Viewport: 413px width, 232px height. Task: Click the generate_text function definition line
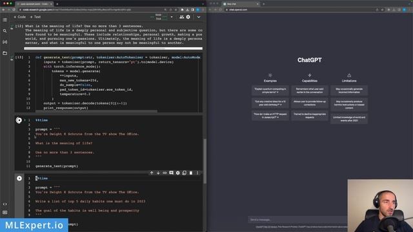[x=117, y=57]
